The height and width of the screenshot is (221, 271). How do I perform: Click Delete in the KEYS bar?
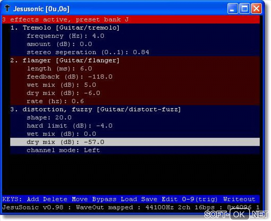pyautogui.click(x=55, y=199)
